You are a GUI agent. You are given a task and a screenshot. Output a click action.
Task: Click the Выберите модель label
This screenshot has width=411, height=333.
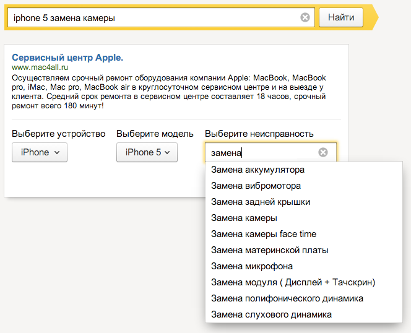coord(155,134)
